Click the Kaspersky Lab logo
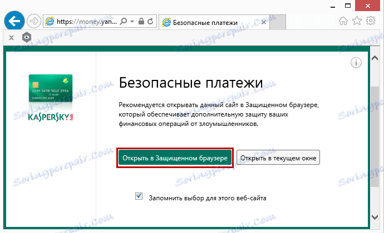Image resolution: width=384 pixels, height=233 pixels. pyautogui.click(x=51, y=118)
